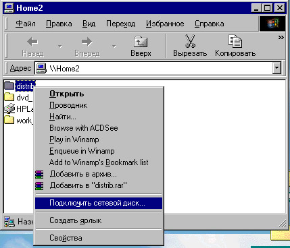Click the computer icon in address bar
This screenshot has width=290, height=248.
(x=41, y=68)
